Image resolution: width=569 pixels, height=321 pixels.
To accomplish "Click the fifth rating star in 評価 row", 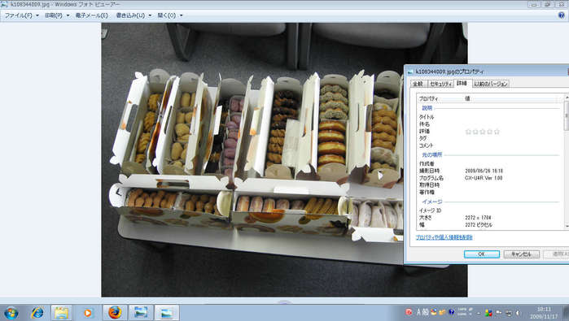I will [497, 132].
